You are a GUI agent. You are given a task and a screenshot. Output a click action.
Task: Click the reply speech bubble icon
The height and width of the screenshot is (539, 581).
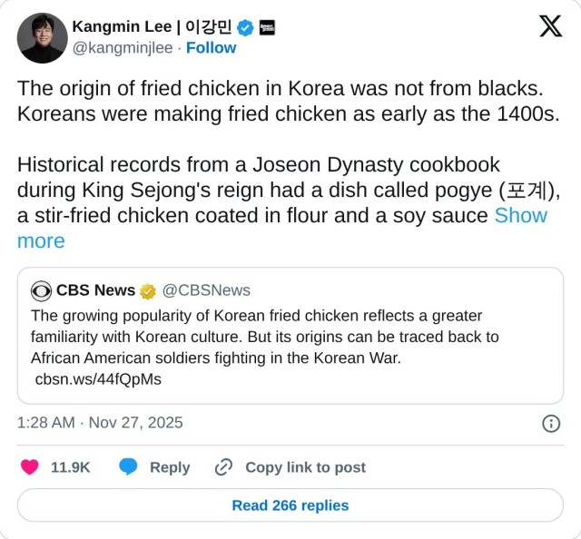coord(129,467)
